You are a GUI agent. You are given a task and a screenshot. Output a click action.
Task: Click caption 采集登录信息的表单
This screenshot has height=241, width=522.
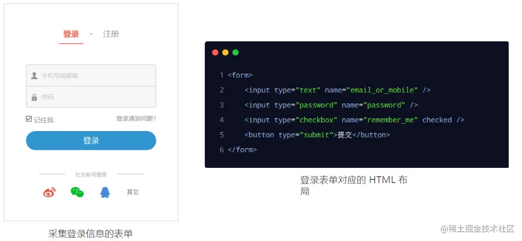[91, 234]
